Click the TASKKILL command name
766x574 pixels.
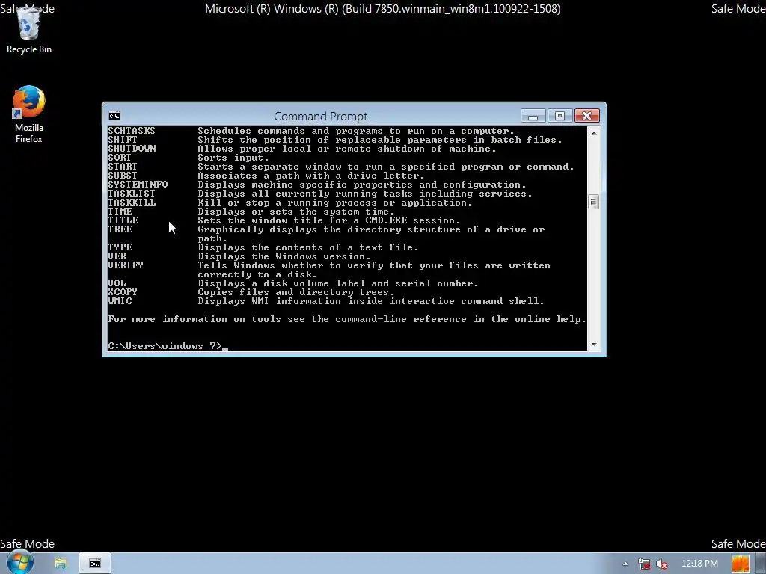[x=132, y=202]
